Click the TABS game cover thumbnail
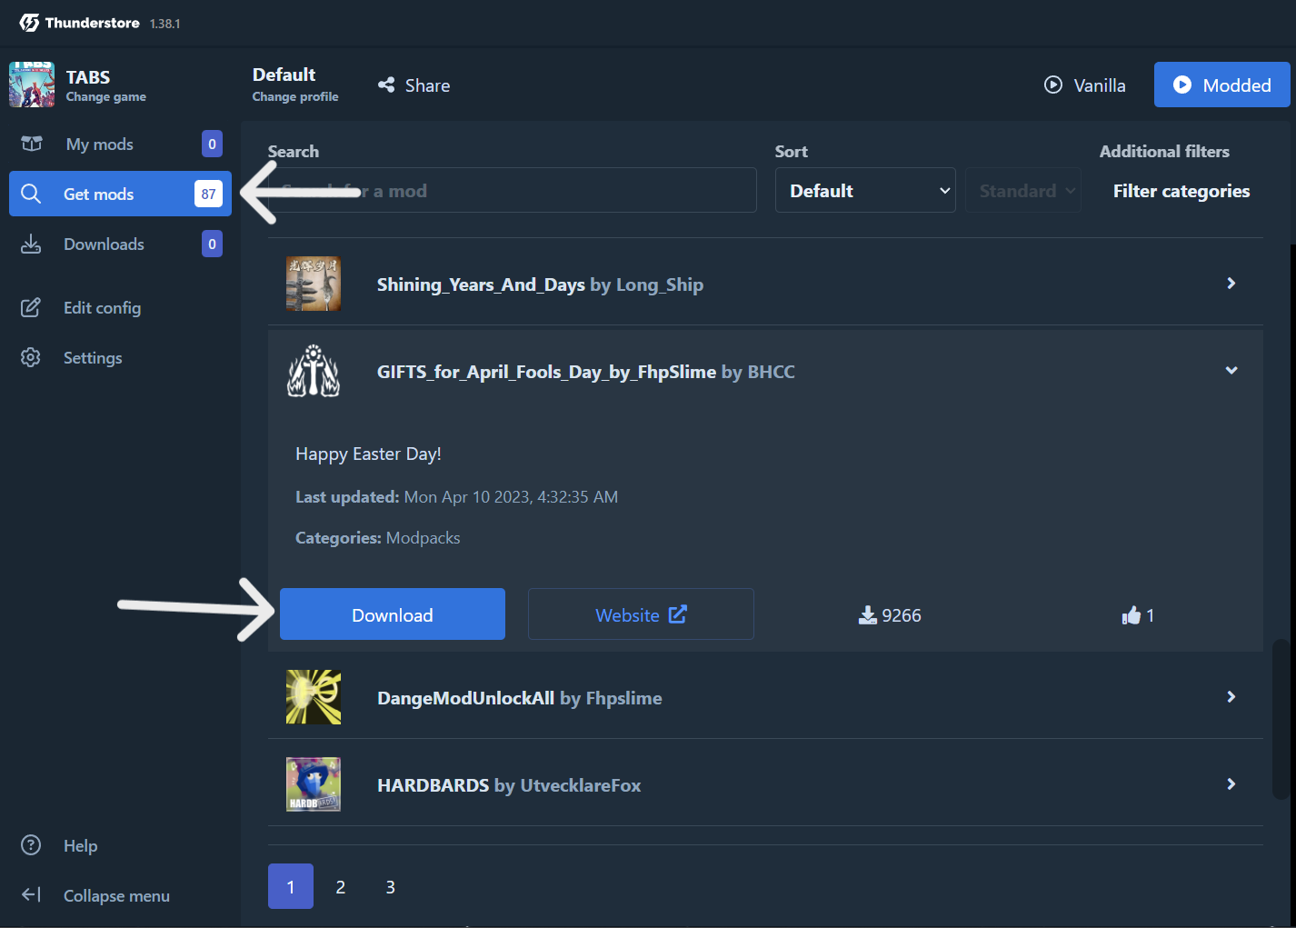 tap(32, 85)
